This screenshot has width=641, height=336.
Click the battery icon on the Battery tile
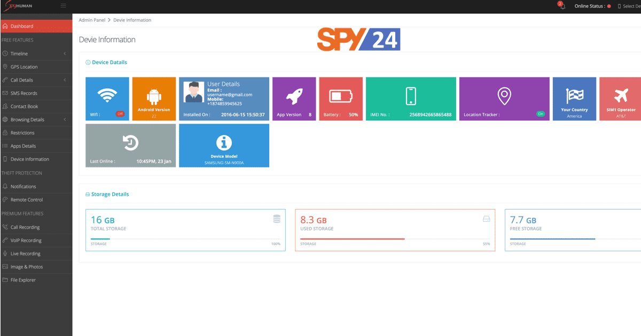tap(341, 96)
